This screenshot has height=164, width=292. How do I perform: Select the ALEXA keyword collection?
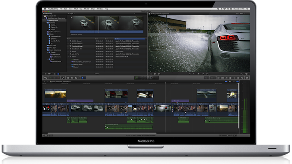[53, 25]
